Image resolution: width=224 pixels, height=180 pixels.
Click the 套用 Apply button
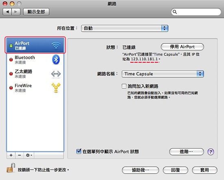click(x=204, y=170)
